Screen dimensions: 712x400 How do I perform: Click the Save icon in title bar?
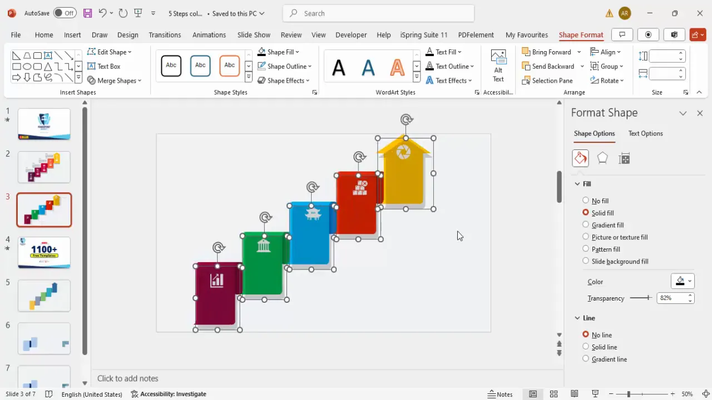point(87,13)
